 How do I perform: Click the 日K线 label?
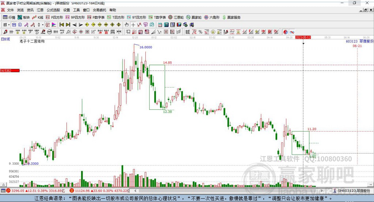pos(5,39)
